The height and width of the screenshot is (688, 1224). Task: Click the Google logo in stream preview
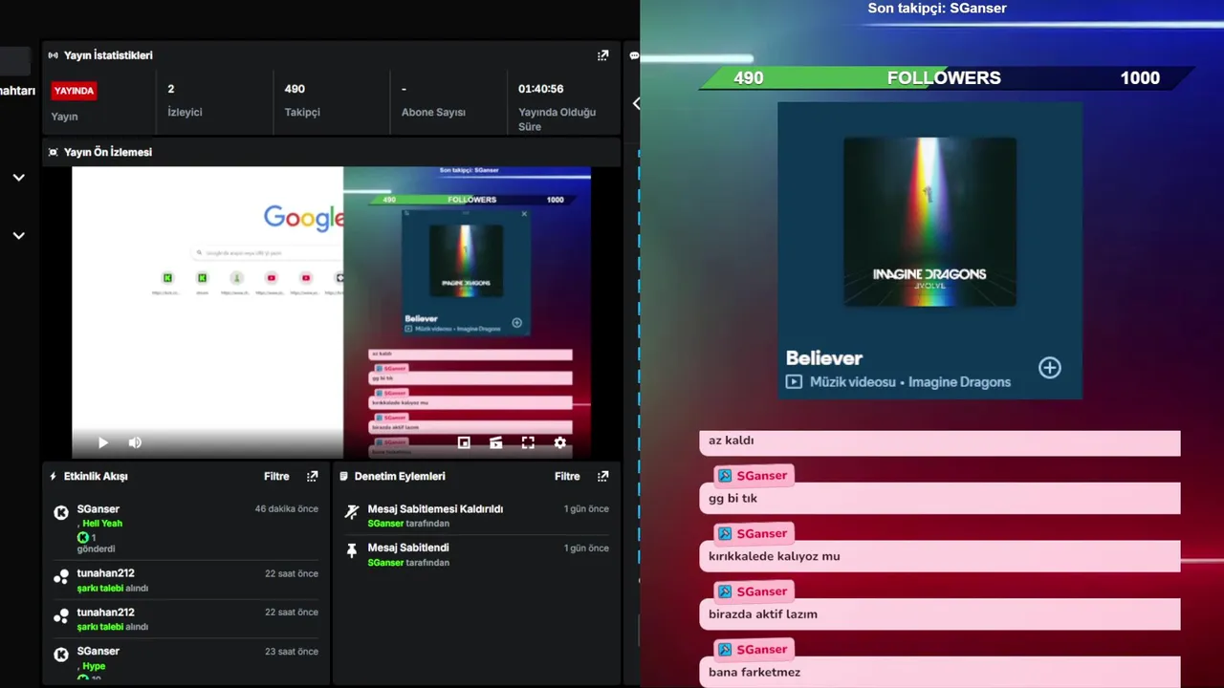(303, 218)
